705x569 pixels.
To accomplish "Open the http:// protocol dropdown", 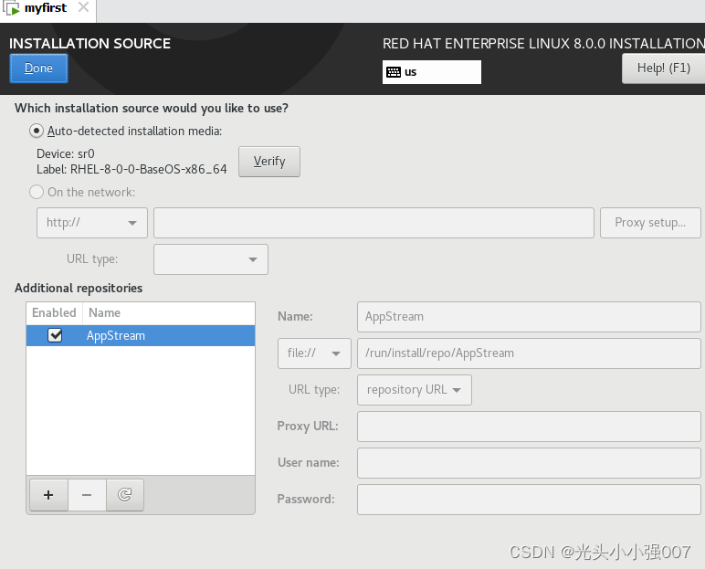I will pyautogui.click(x=92, y=223).
